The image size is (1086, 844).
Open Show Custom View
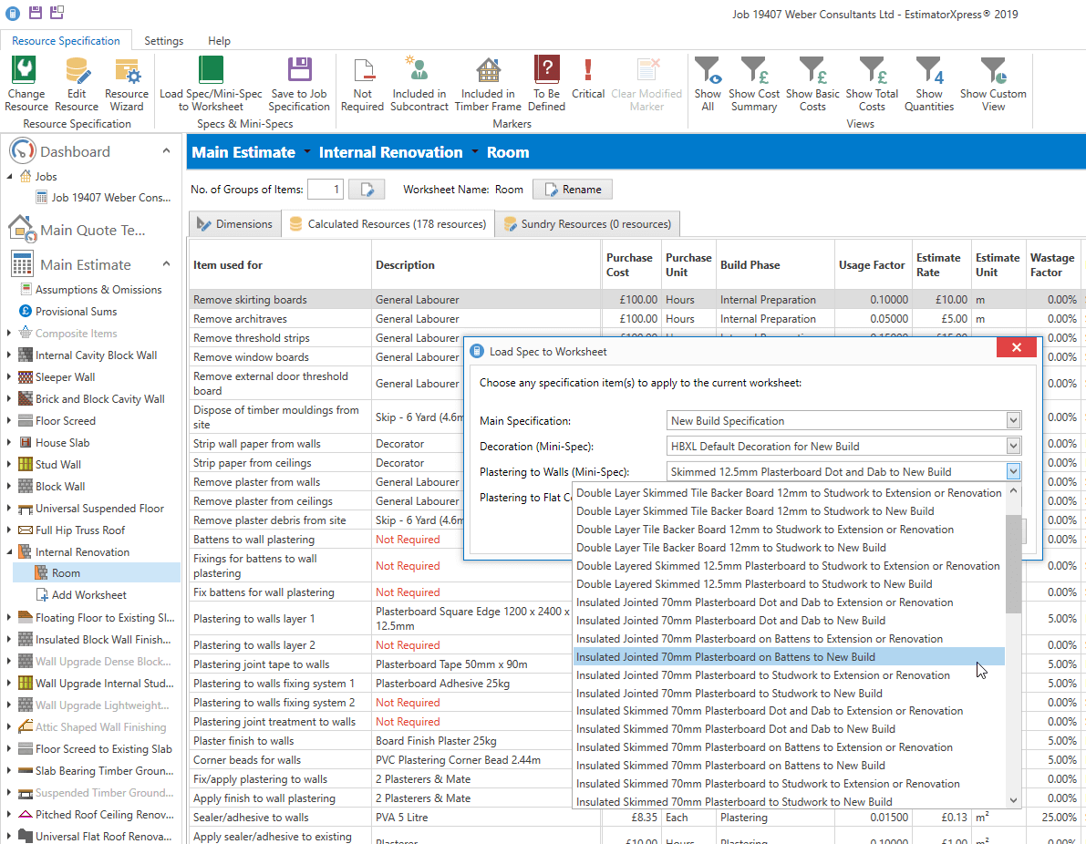coord(992,85)
